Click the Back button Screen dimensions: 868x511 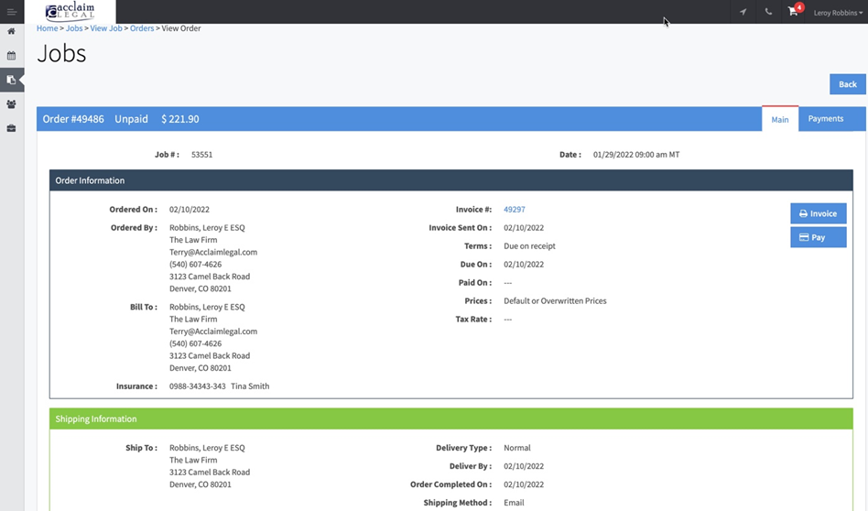(848, 84)
